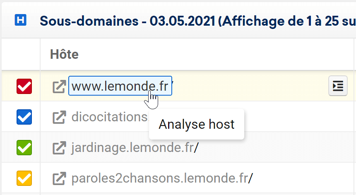356x195 pixels.
Task: Click the Hôte column header
Action: coord(64,54)
